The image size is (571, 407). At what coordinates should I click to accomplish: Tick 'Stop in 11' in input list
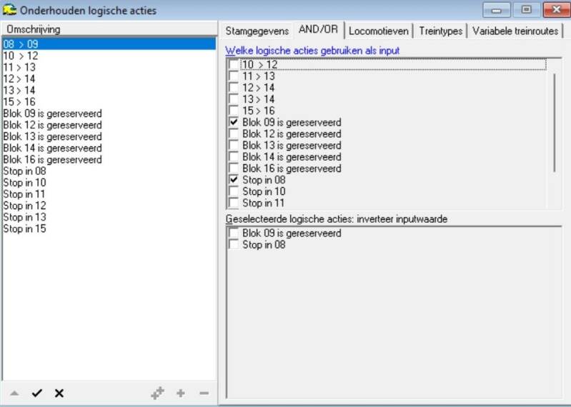coord(234,203)
